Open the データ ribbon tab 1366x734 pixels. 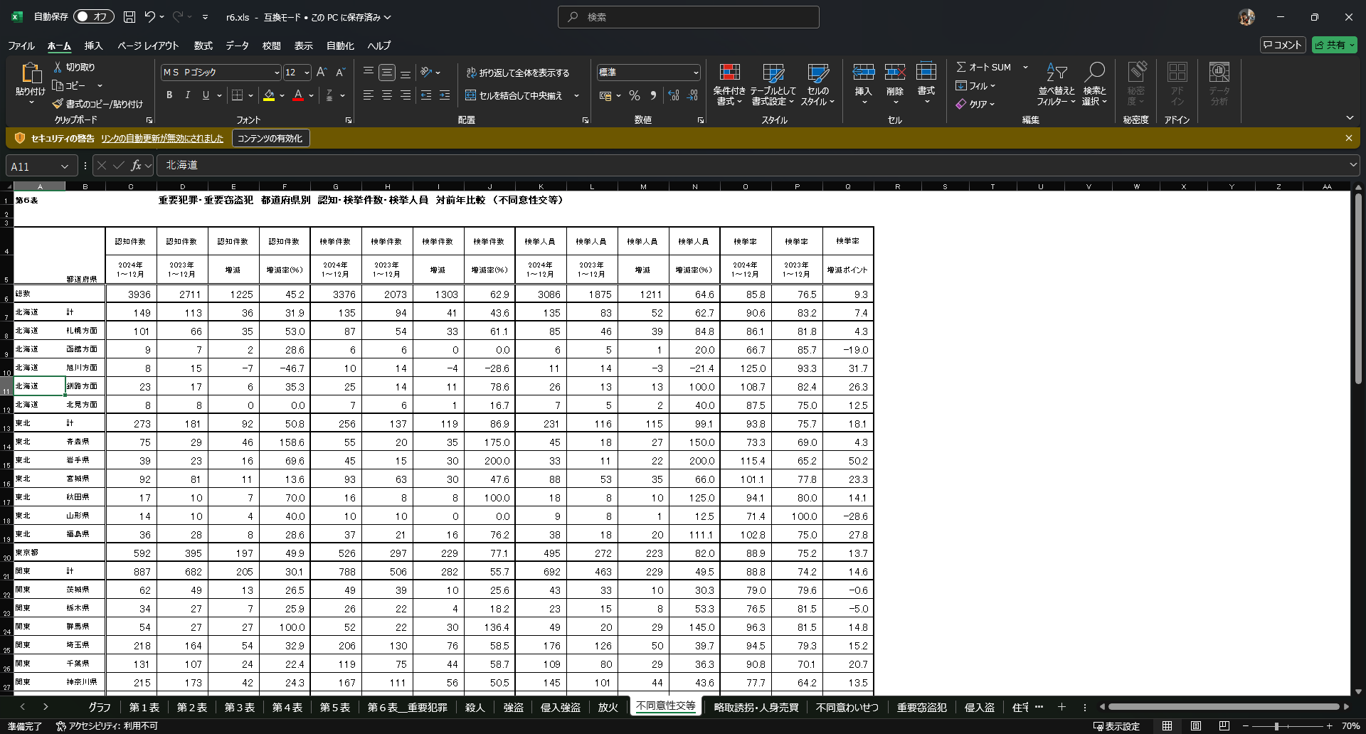[x=237, y=46]
